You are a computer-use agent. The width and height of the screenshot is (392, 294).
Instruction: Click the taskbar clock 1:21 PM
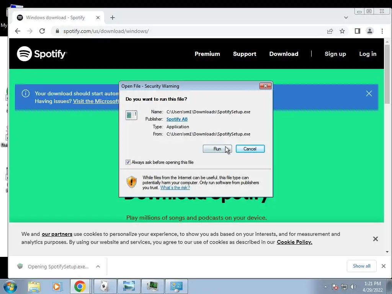372,287
